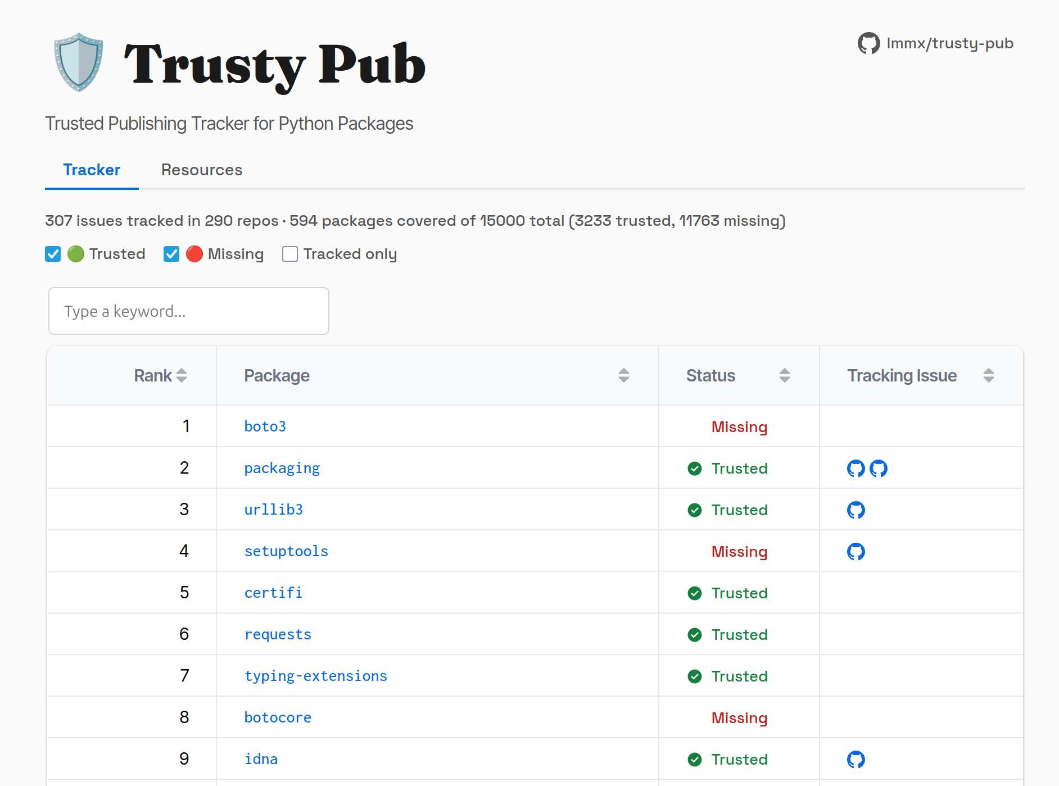Open the GitHub tracking issue for setuptools
Viewport: 1059px width, 786px height.
point(856,551)
